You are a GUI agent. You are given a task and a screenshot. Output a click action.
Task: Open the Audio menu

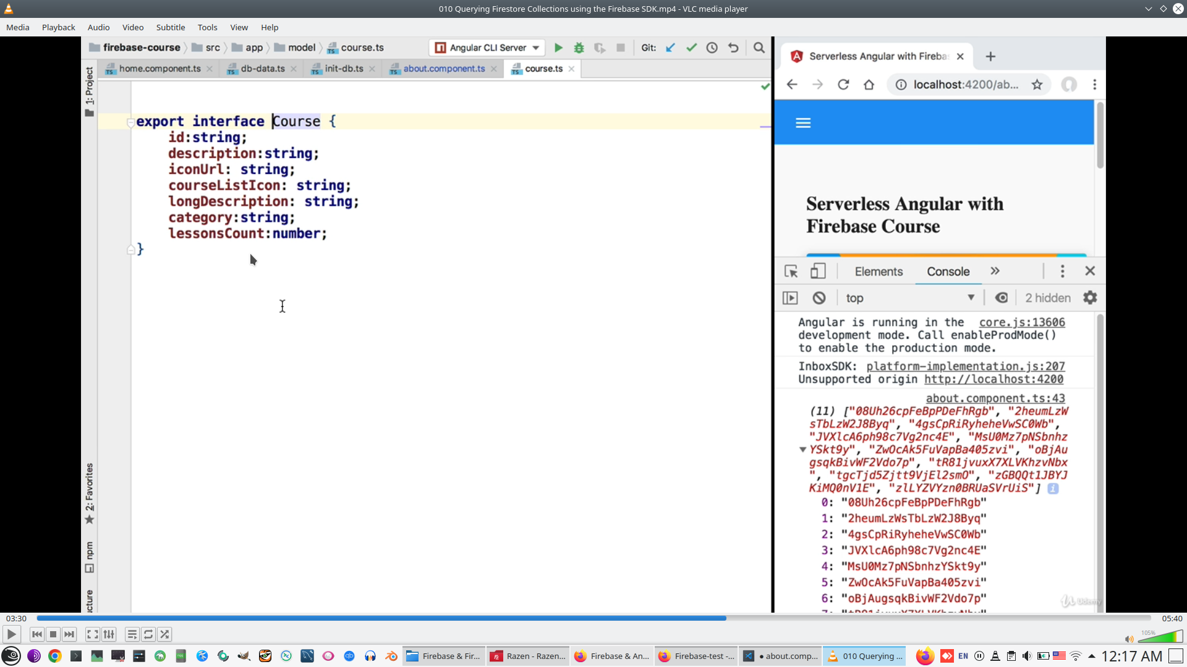point(98,27)
